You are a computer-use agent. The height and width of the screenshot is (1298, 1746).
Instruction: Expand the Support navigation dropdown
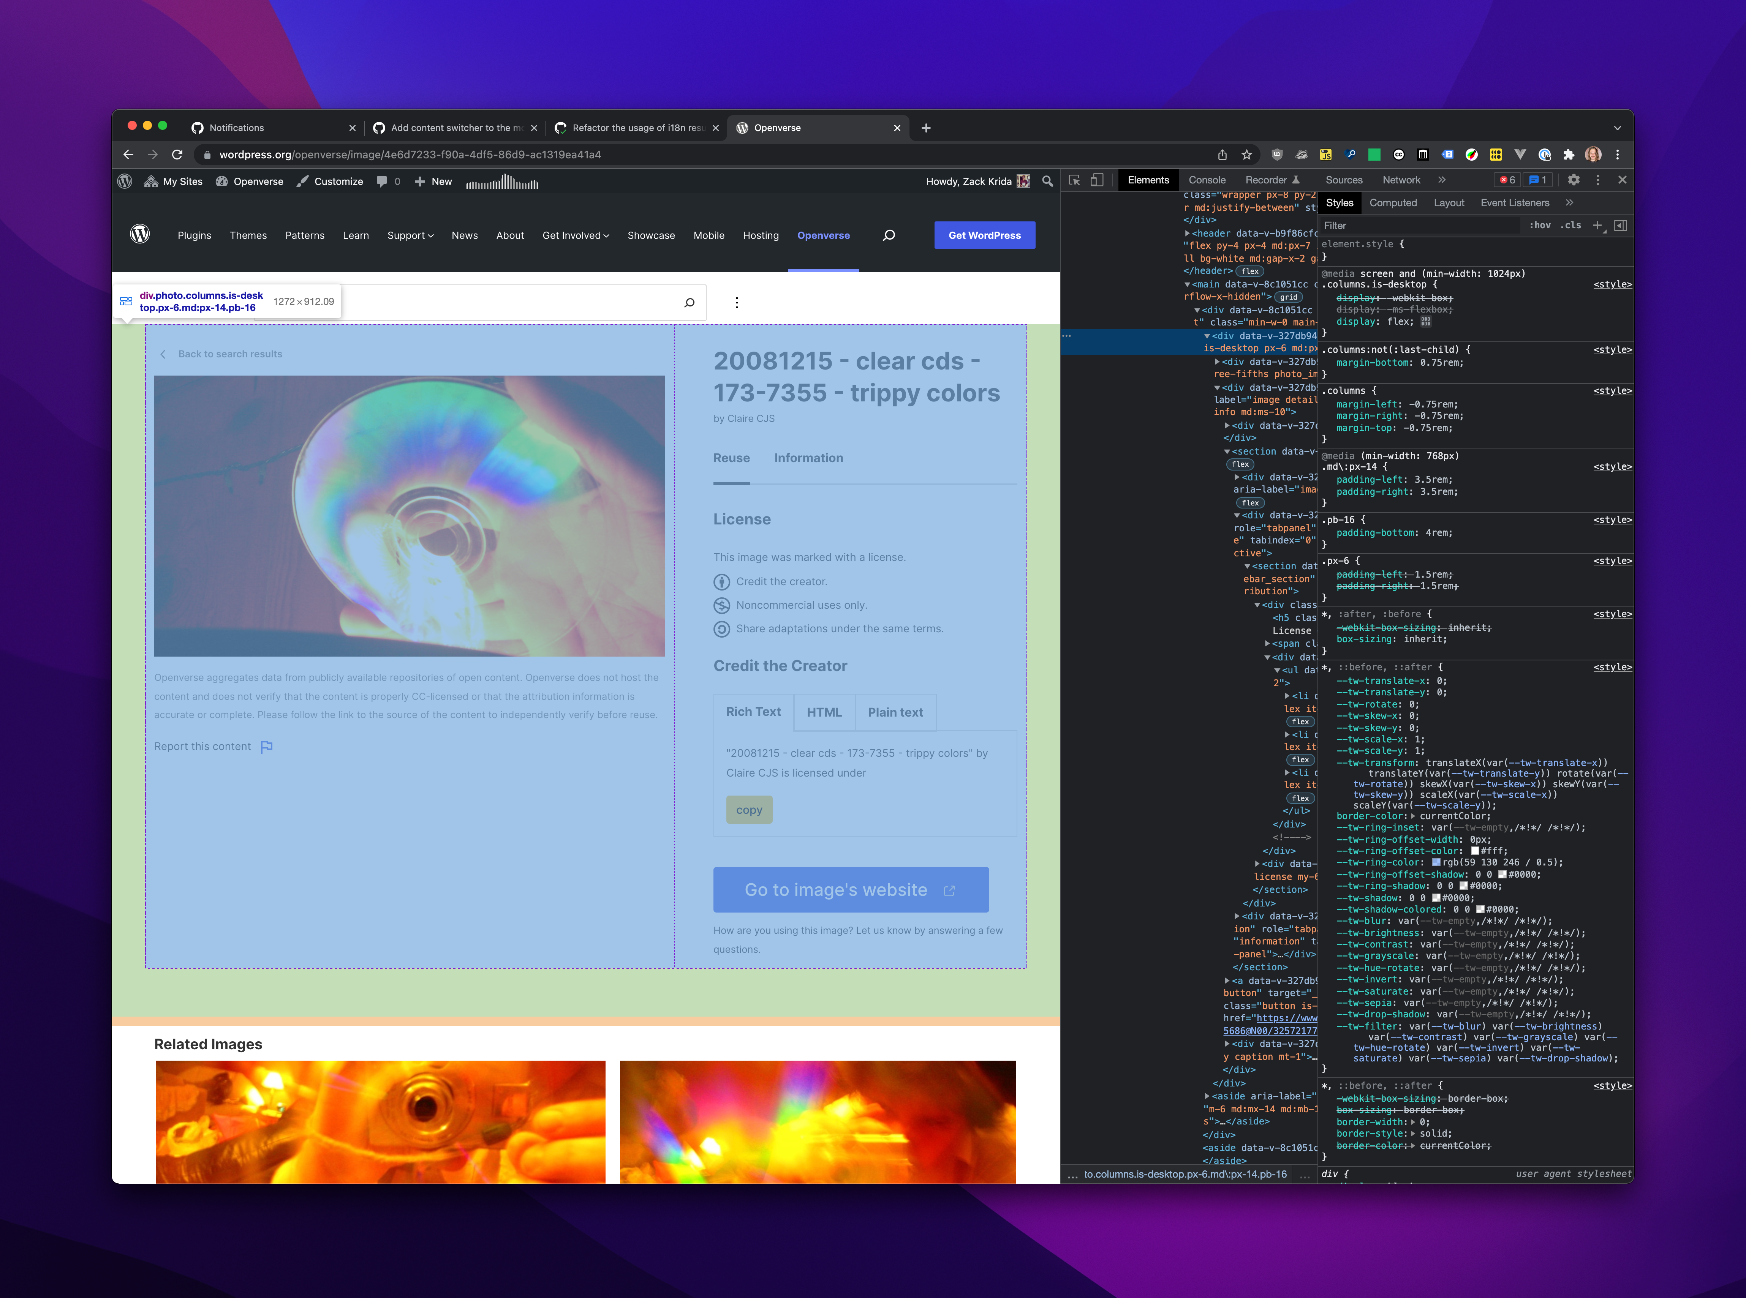pos(410,236)
